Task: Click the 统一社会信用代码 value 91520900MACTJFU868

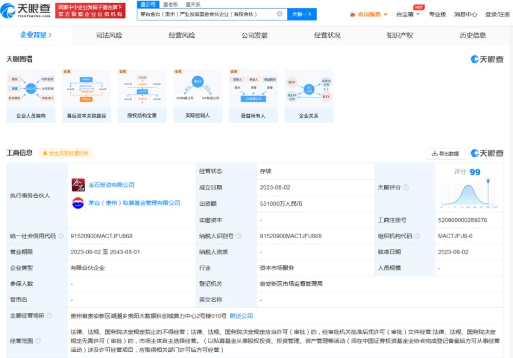Action: (102, 236)
